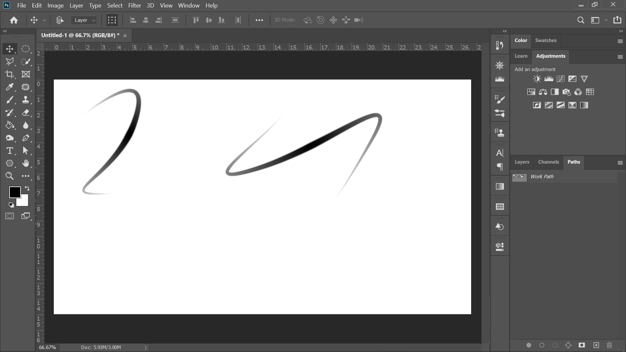This screenshot has height=352, width=626.
Task: Select the Horizontal Type tool
Action: tap(10, 151)
